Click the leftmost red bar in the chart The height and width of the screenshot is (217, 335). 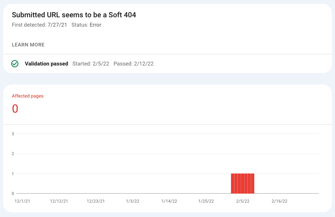pos(232,184)
